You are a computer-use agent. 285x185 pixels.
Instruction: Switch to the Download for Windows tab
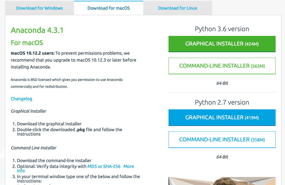pos(40,8)
